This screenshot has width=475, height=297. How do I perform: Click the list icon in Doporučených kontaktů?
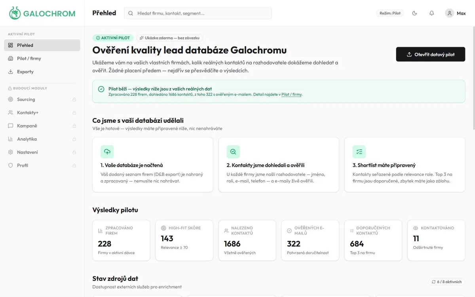(x=352, y=230)
